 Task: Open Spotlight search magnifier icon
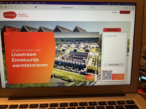pyautogui.click(x=116, y=4)
